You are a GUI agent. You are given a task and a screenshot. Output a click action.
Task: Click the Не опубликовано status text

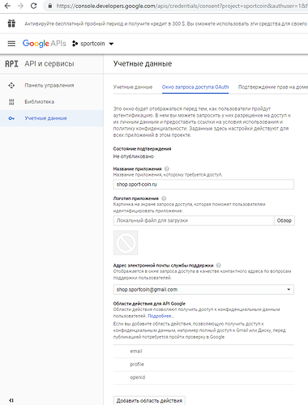point(134,156)
